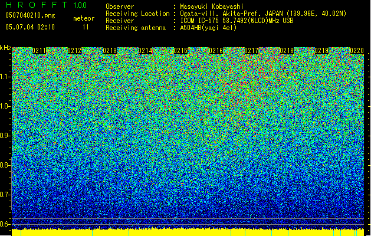
Task: Click the 1.0 frequency axis label
Action: (x=5, y=106)
